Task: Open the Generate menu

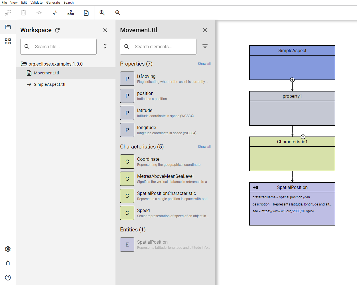Action: [53, 3]
